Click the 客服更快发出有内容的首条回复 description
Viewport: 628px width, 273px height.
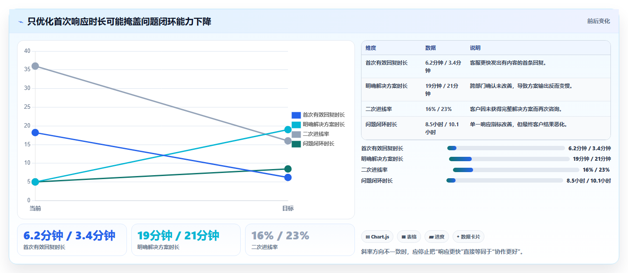click(508, 63)
